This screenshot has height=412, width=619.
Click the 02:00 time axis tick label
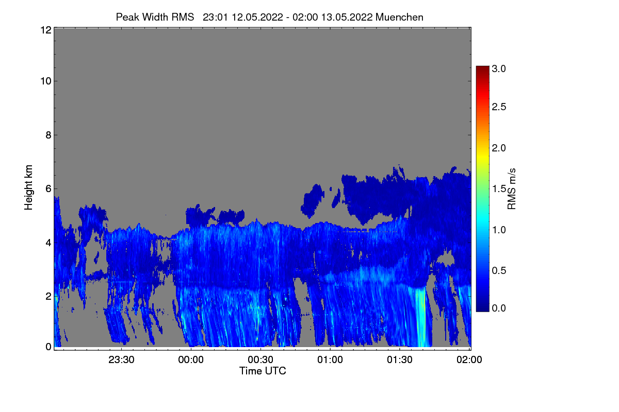(x=469, y=359)
